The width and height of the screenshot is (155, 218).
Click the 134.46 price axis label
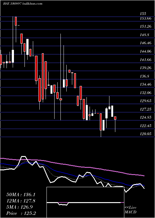pos(146,84)
